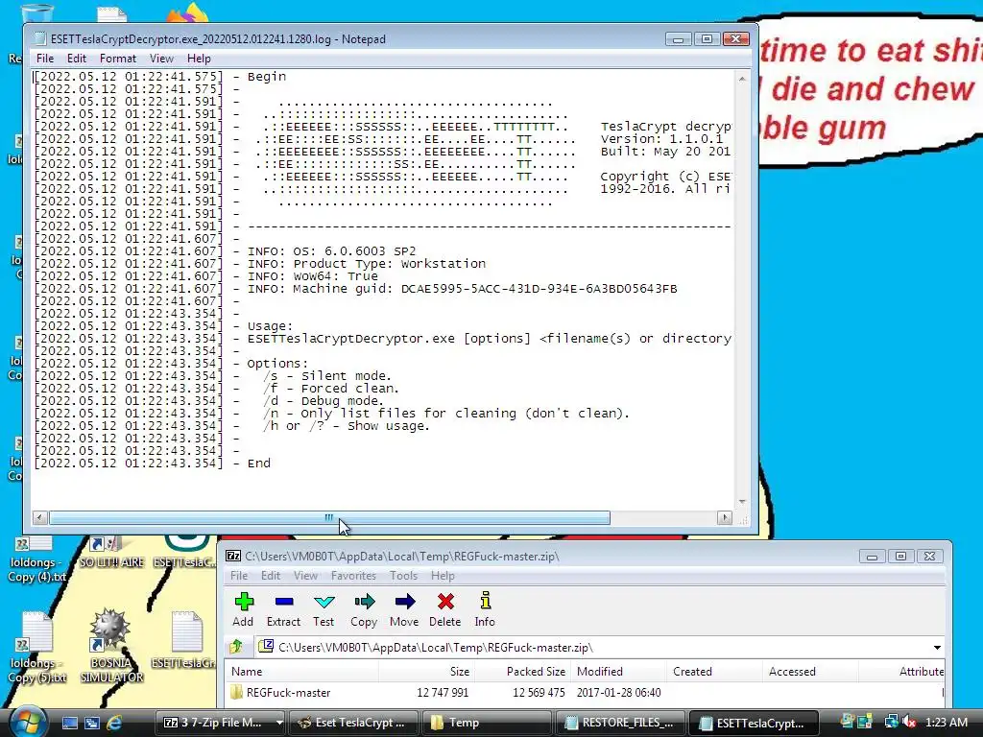Minimize the Notepad window
983x737 pixels.
click(x=678, y=38)
